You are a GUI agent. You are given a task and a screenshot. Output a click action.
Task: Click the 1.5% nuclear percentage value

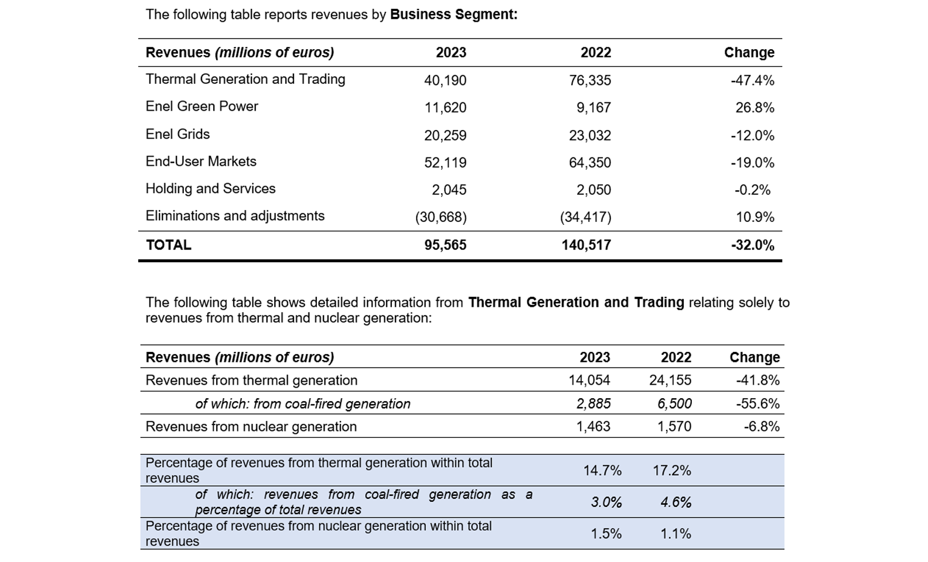[606, 533]
